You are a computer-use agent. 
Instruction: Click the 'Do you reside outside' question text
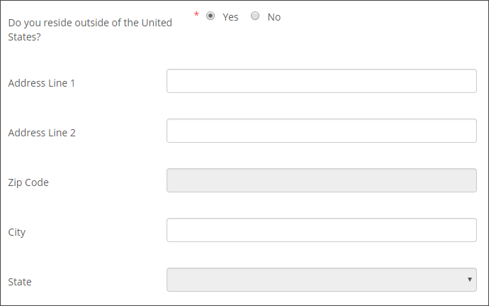90,23
